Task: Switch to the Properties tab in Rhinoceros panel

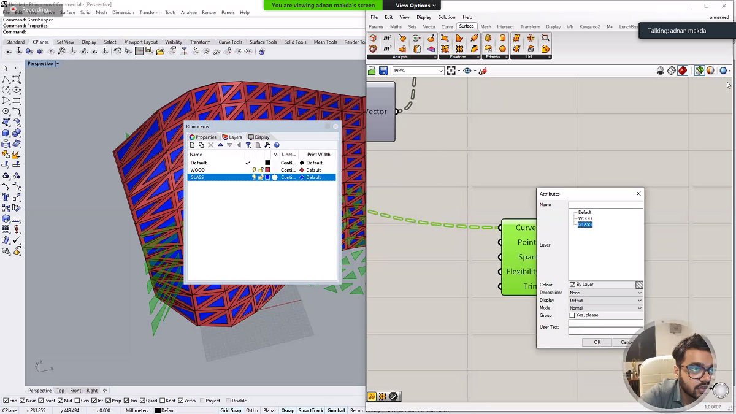Action: 203,137
